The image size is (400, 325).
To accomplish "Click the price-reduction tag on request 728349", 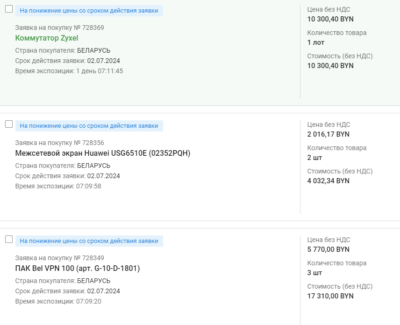I will [x=89, y=241].
